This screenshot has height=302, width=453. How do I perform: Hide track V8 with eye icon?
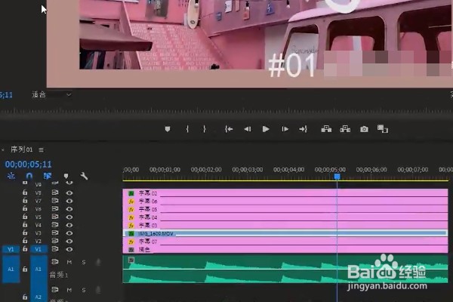(69, 193)
